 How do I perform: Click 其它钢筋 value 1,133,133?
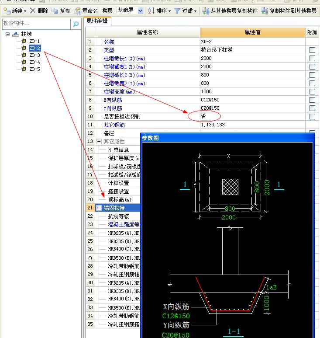[252, 125]
